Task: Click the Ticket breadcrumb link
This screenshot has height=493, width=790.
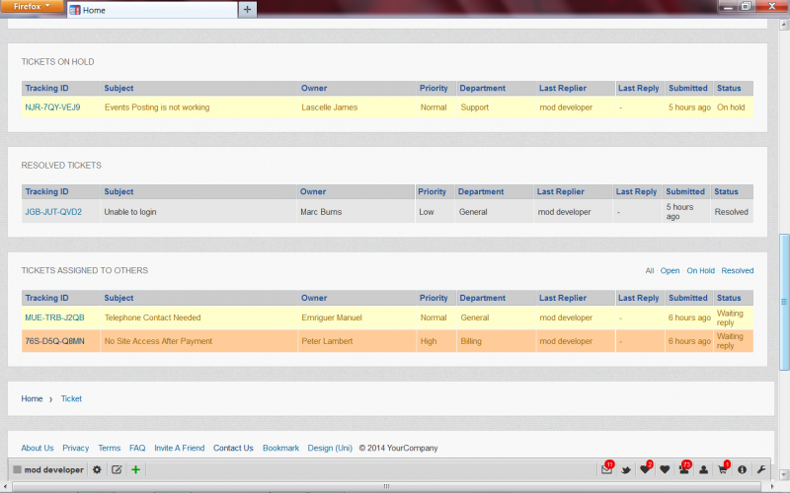Action: point(71,398)
